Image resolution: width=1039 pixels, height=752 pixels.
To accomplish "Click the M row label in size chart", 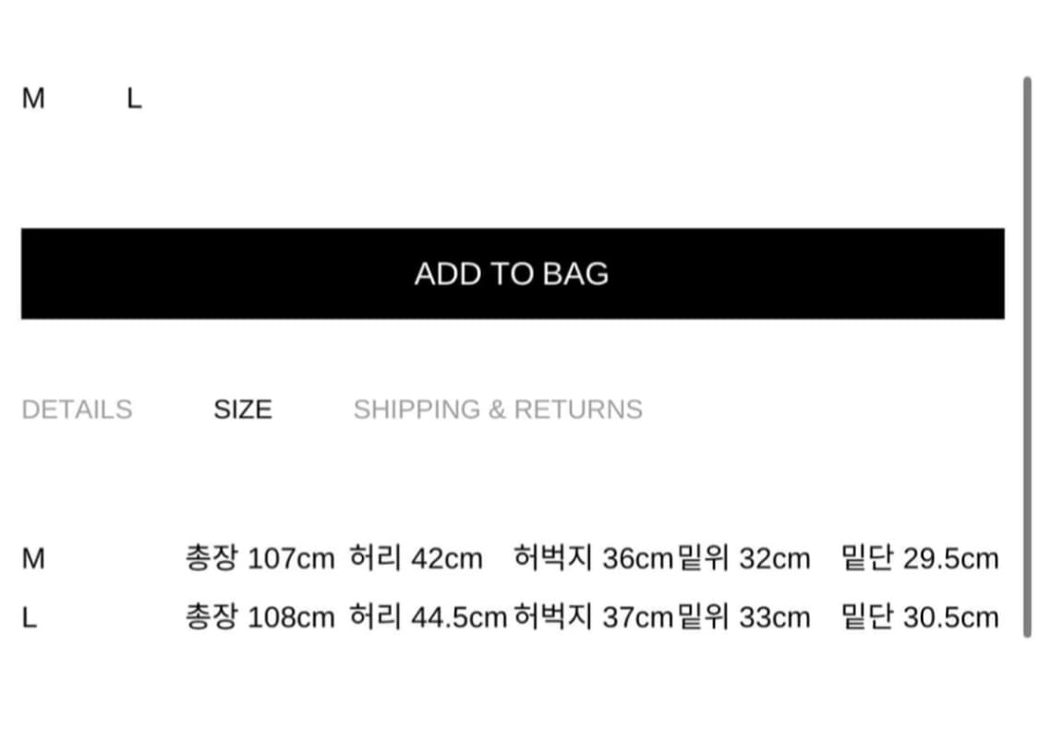I will [33, 558].
